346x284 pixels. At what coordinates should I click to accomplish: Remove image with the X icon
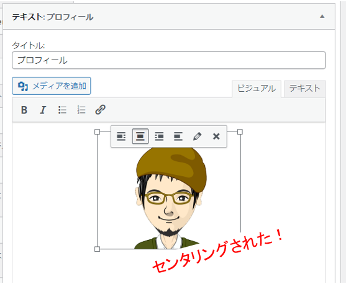point(216,136)
